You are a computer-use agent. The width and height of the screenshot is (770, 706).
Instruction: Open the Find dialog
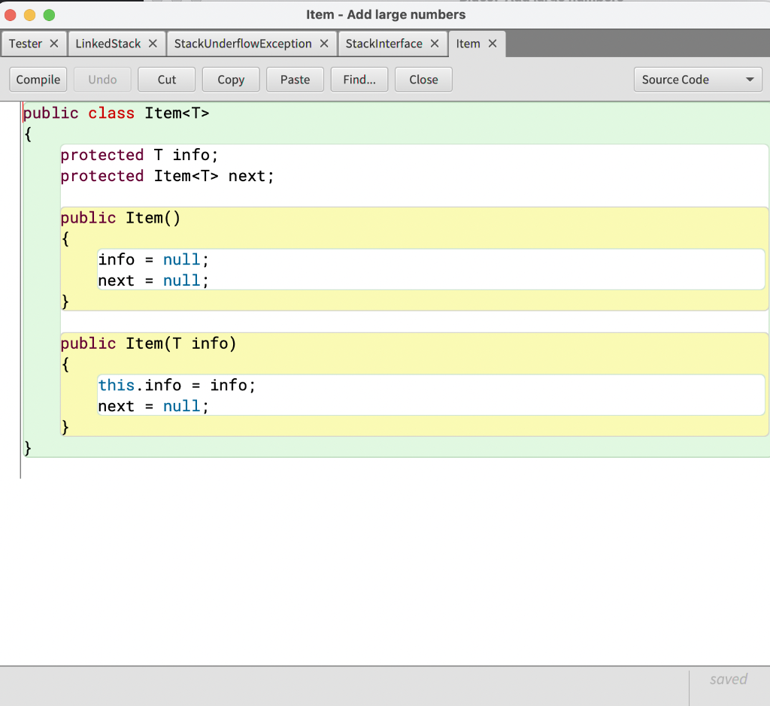[x=359, y=79]
